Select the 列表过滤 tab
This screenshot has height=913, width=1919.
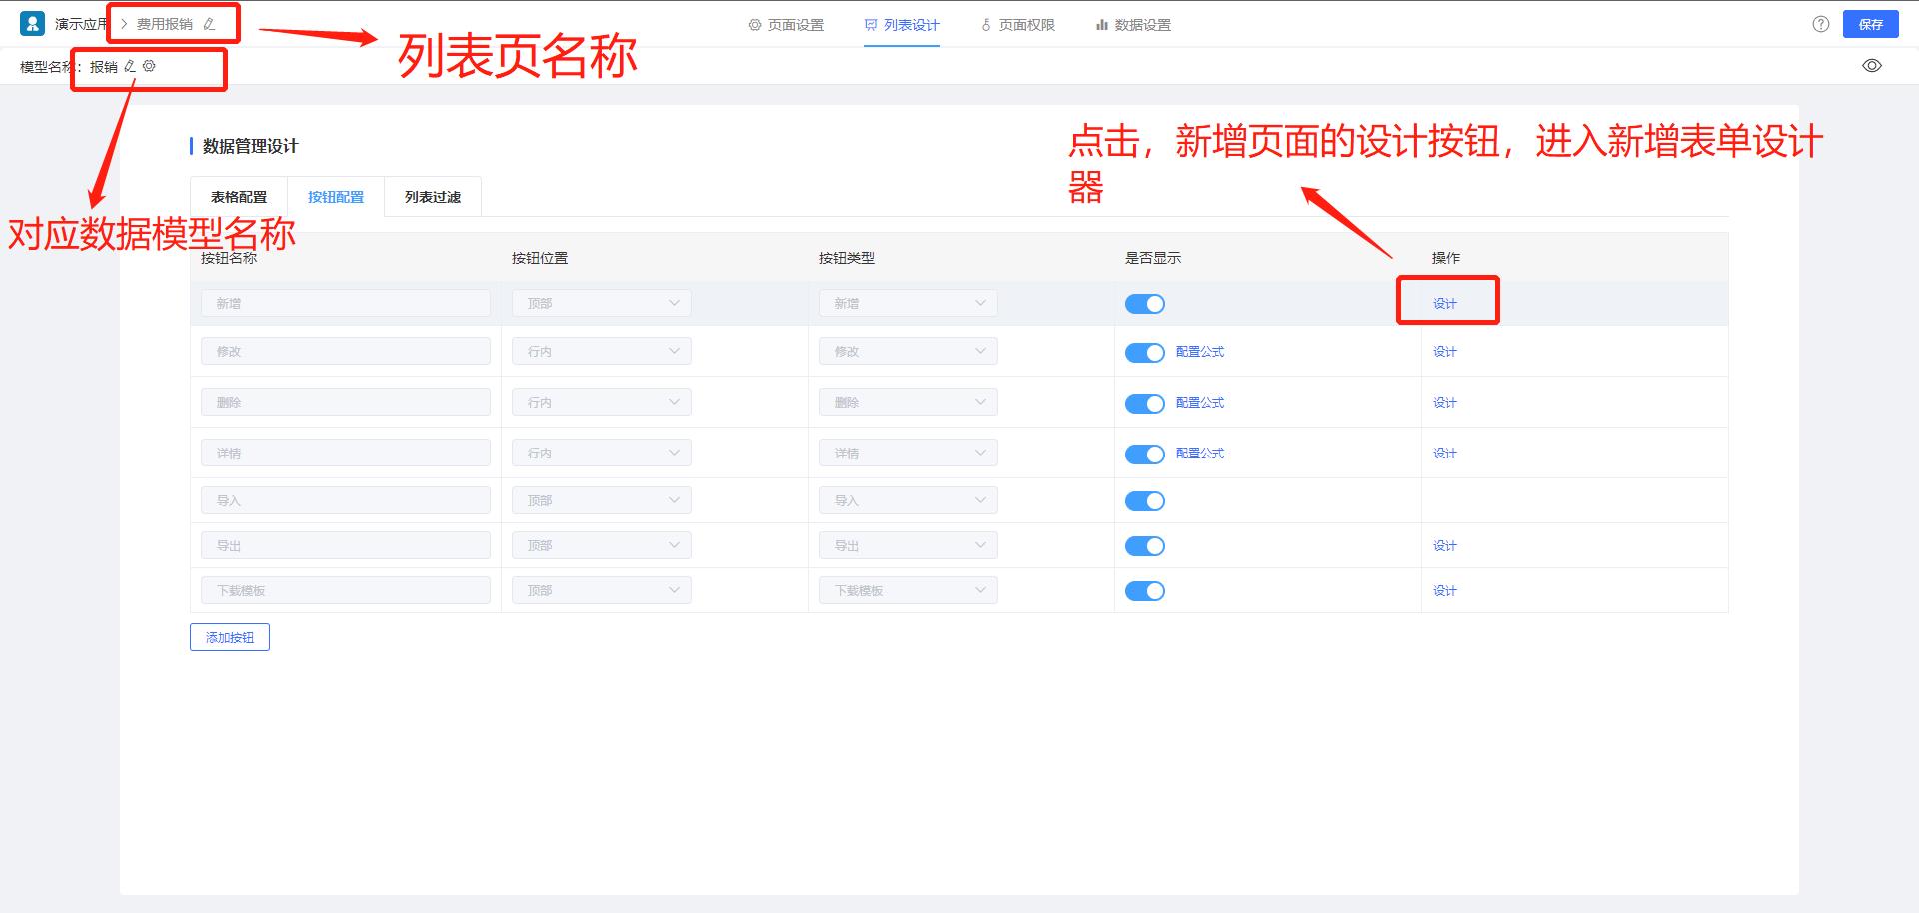(433, 197)
